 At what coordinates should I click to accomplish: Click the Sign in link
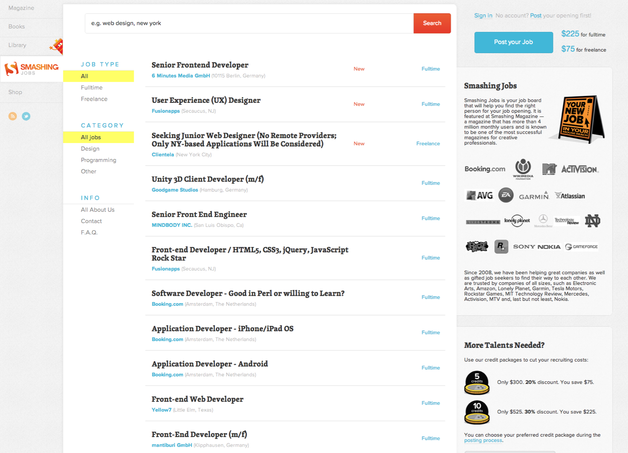tap(483, 16)
